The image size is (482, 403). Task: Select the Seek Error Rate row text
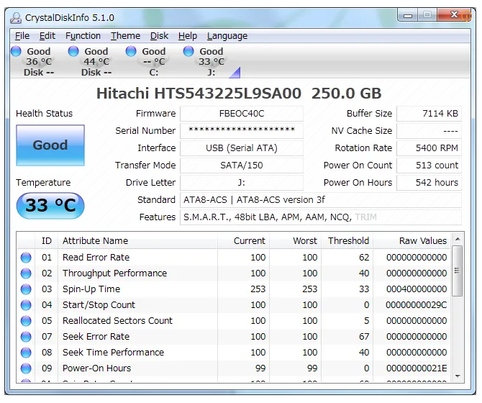click(96, 337)
